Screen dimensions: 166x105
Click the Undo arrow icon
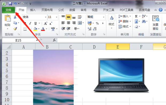click(15, 4)
